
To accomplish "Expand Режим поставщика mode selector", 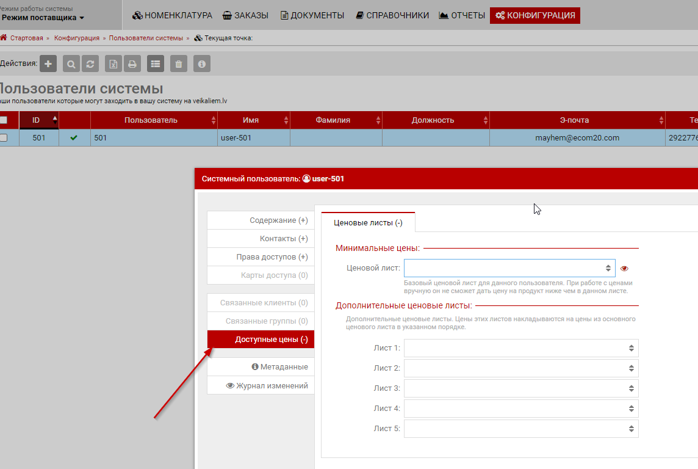I will coord(43,18).
